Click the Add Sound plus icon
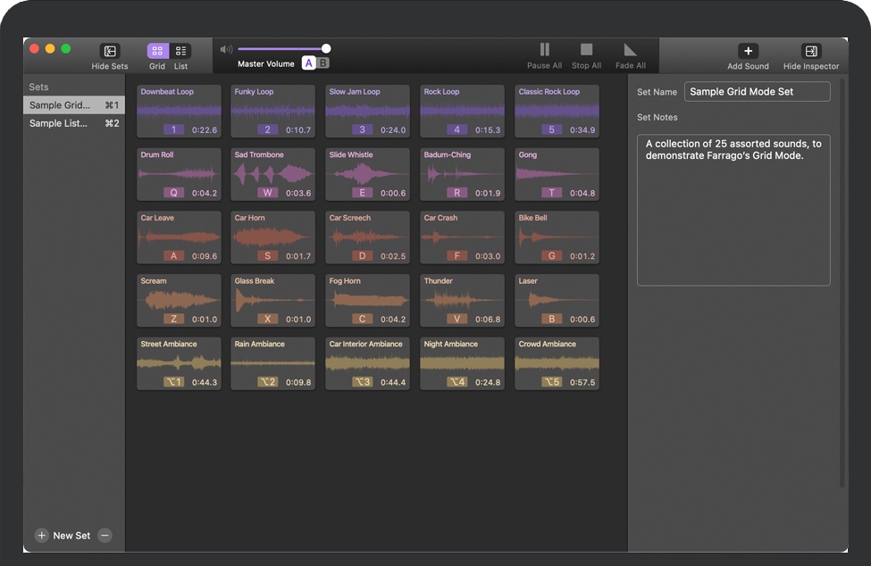The height and width of the screenshot is (566, 871). pos(748,52)
